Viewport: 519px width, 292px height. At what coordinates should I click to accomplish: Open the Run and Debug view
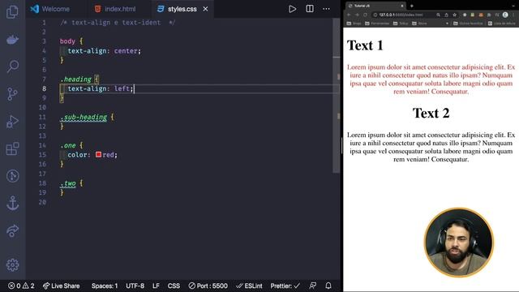coord(12,122)
